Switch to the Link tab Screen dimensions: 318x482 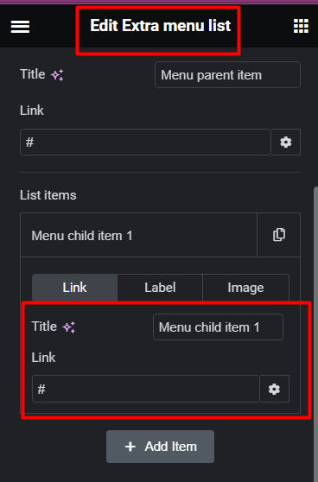(74, 288)
